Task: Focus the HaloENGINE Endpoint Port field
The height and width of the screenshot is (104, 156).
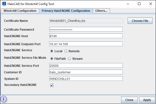Action: pyautogui.click(x=86, y=44)
